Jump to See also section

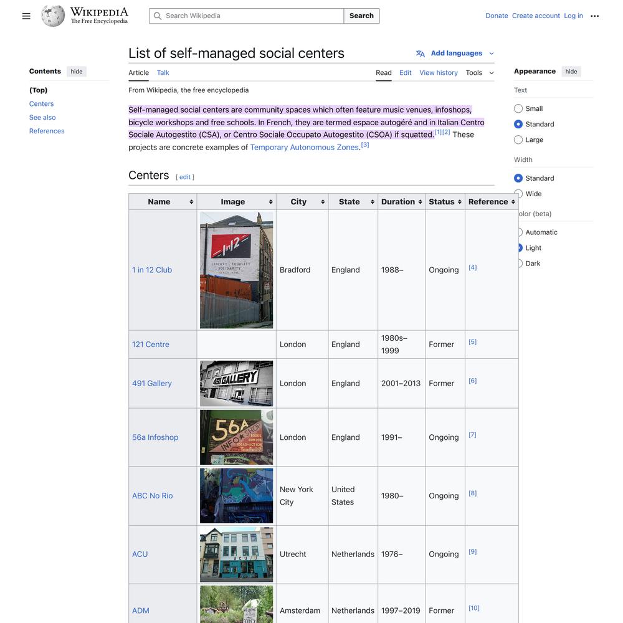coord(42,118)
